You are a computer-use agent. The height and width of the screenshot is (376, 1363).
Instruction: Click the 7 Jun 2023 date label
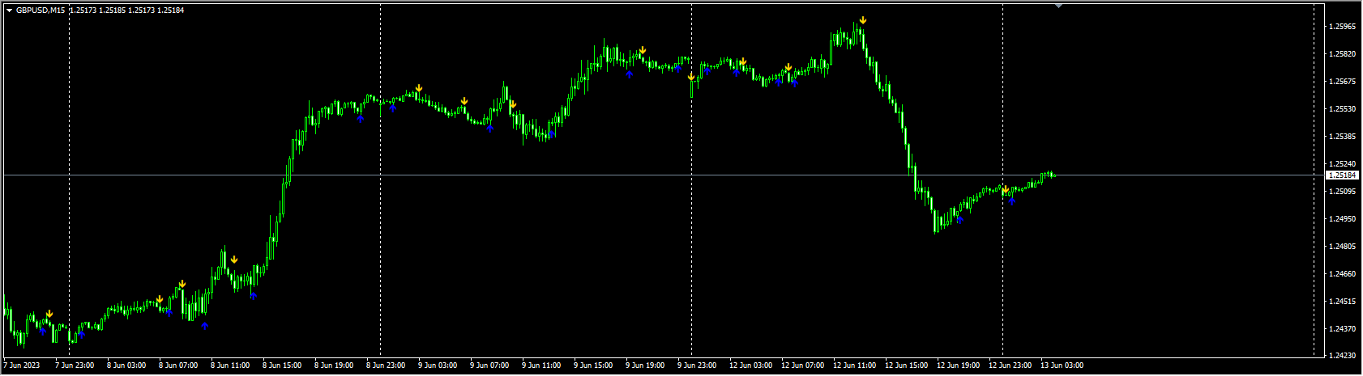click(x=23, y=365)
